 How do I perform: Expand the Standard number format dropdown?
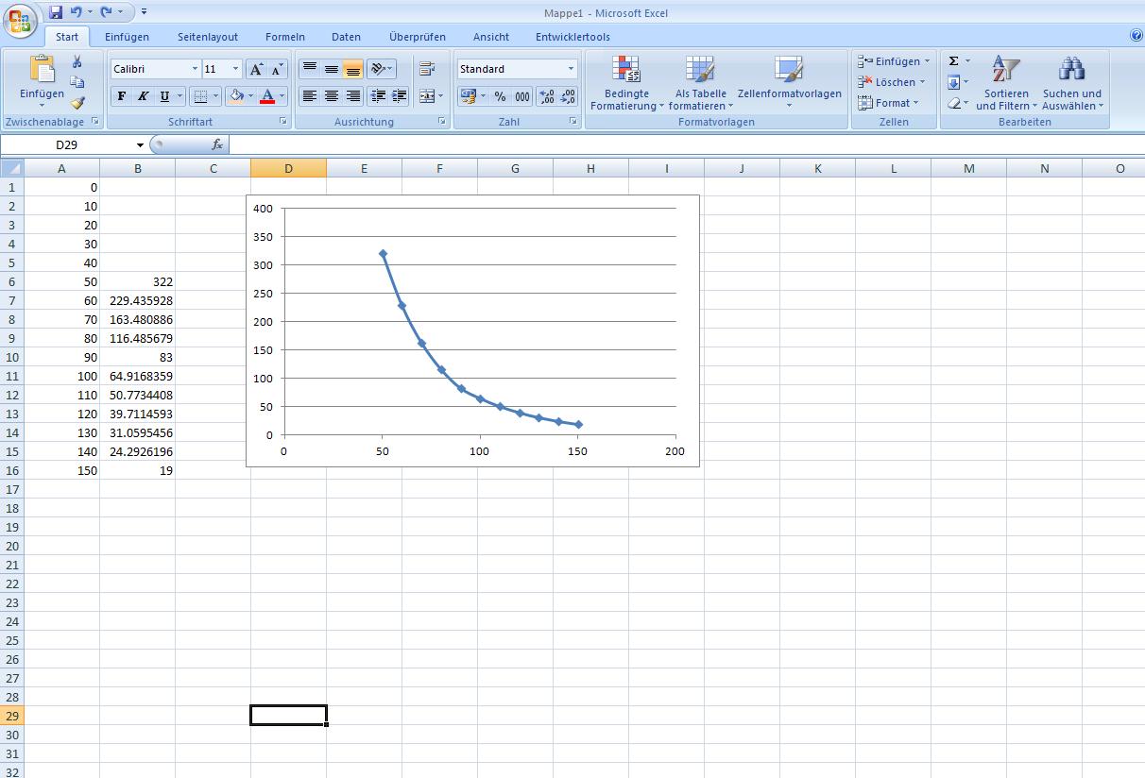[571, 69]
